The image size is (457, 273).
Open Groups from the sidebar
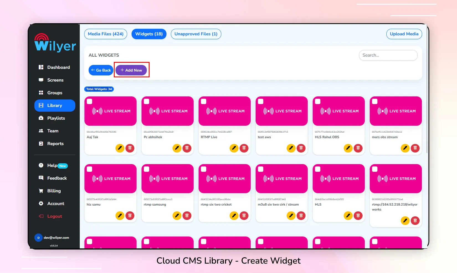(x=55, y=93)
